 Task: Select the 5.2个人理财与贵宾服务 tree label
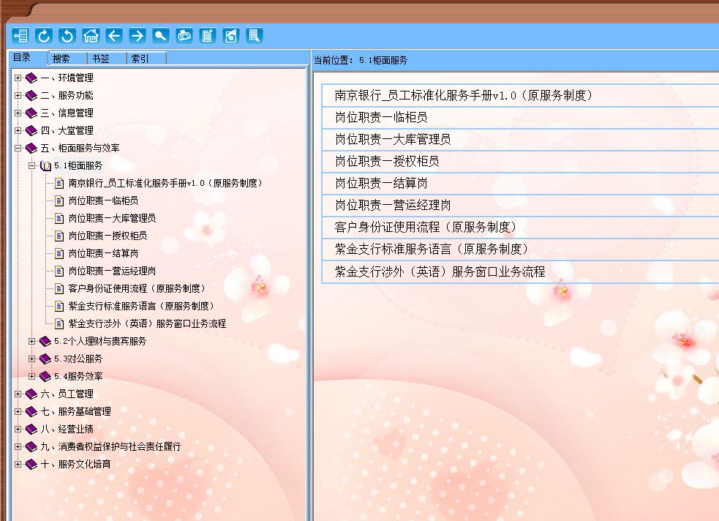100,341
